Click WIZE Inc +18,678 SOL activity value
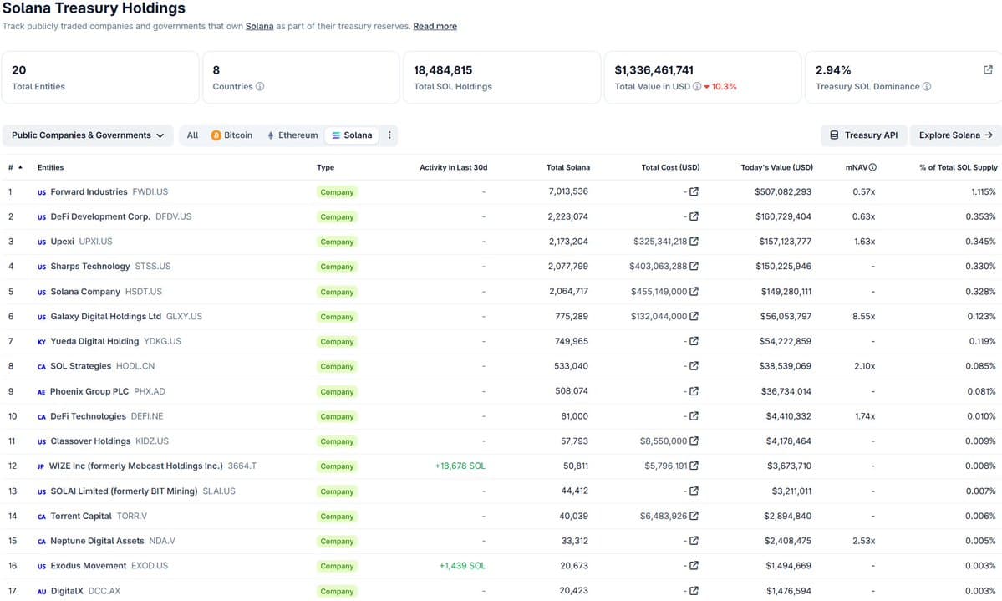The image size is (1002, 601). [460, 466]
